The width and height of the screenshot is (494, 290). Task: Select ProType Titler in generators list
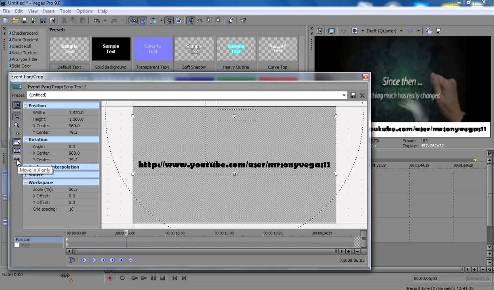click(24, 59)
